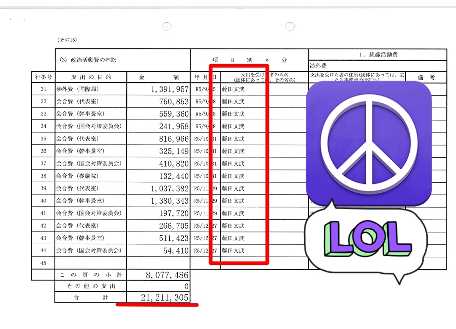
Task: Click 会合費(国会対策委員会) in row 34
Action: (89, 126)
